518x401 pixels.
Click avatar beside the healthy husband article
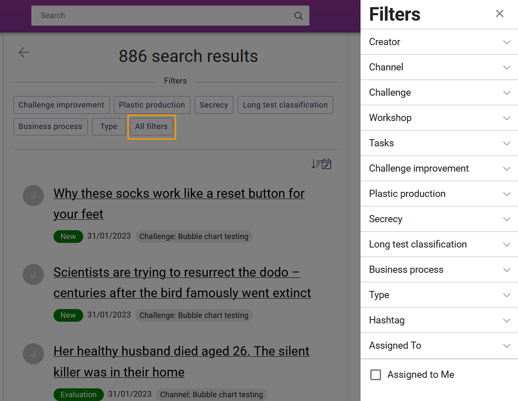click(x=33, y=353)
